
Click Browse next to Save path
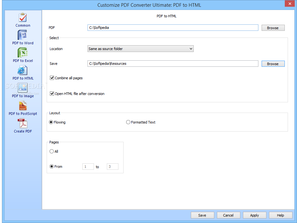tap(273, 64)
